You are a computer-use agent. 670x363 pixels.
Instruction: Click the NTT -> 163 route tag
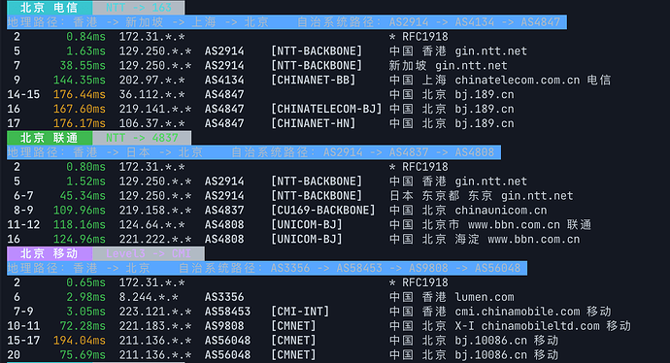pyautogui.click(x=139, y=7)
